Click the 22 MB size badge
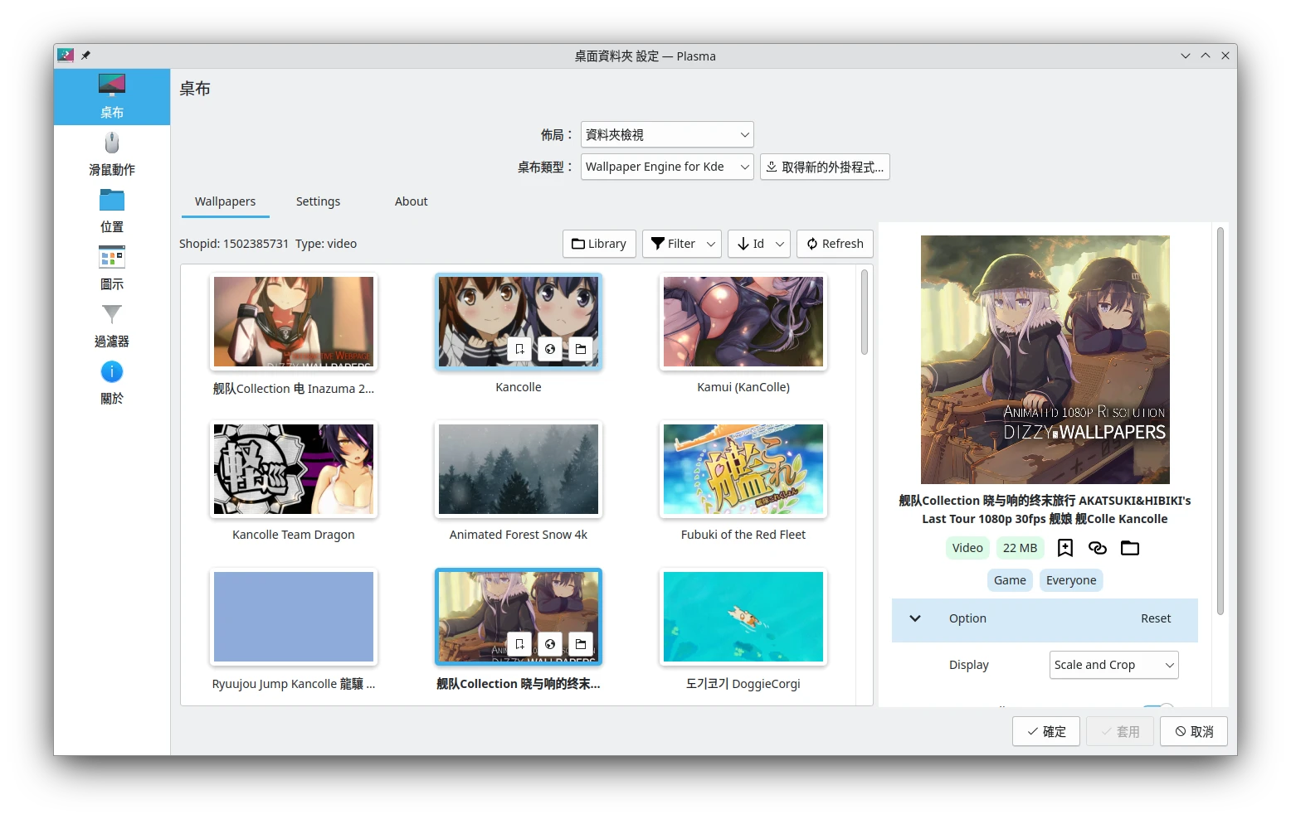1291x819 pixels. (1021, 548)
